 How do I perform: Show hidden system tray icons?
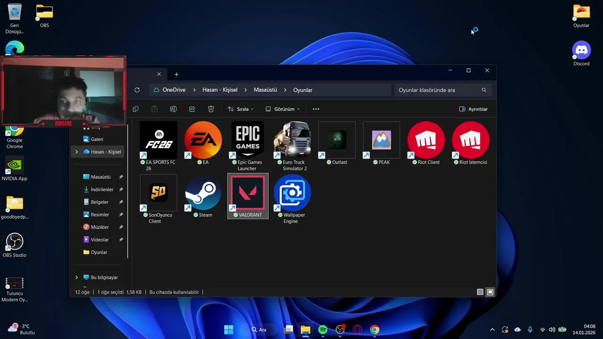(492, 330)
